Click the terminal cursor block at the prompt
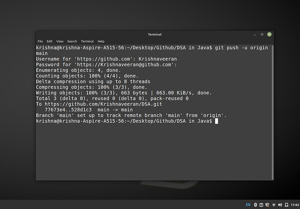Image resolution: width=300 pixels, height=209 pixels. [x=217, y=121]
